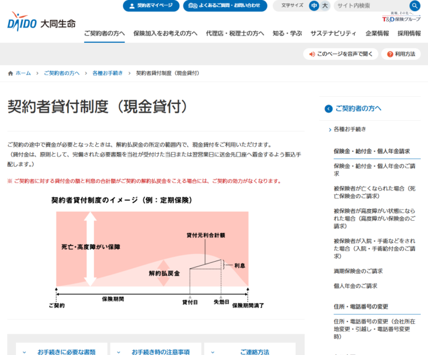
Task: Open 知る・学ぶ menu item
Action: 287,33
